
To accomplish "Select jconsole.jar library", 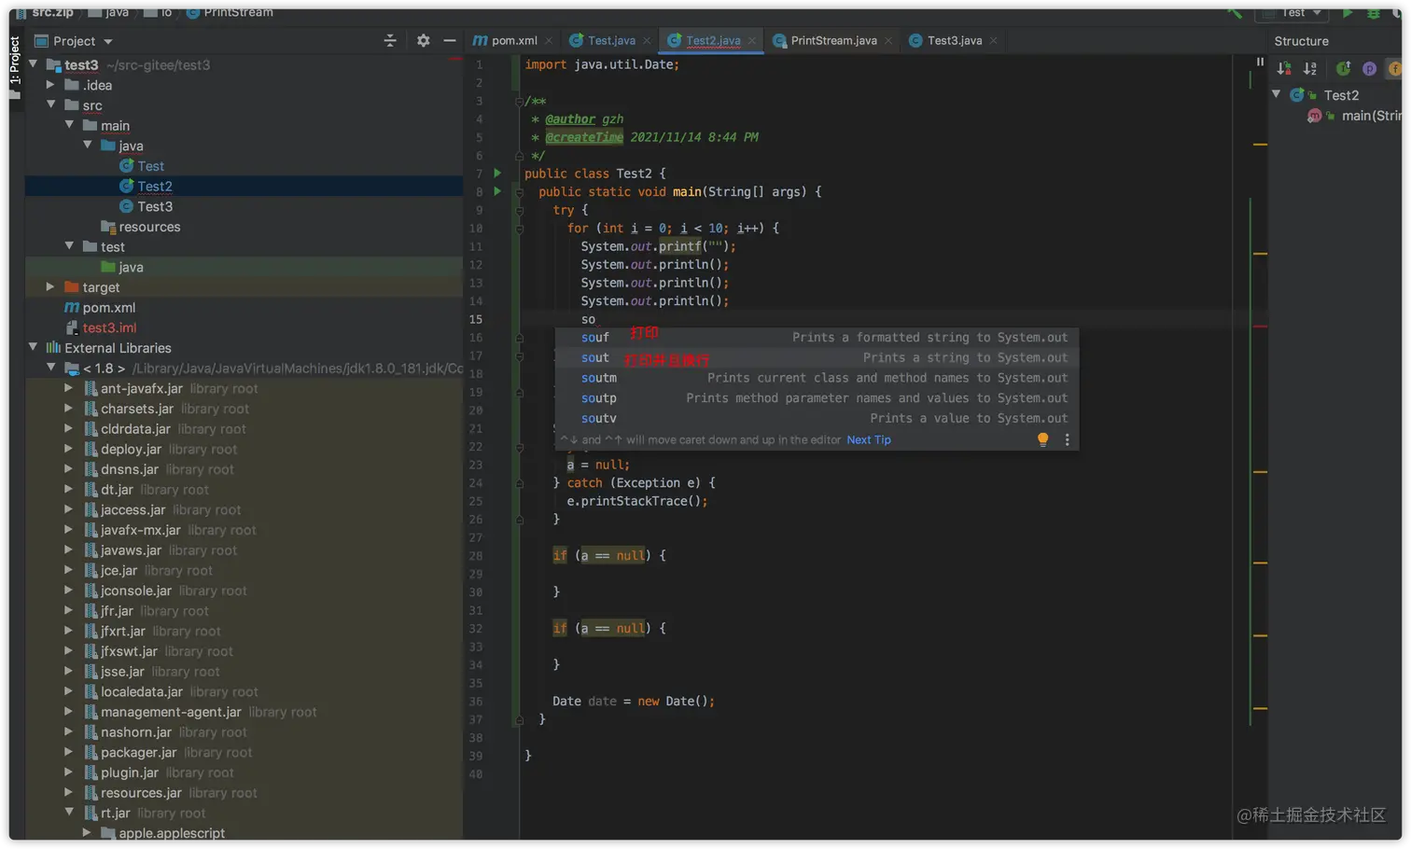I will click(136, 591).
